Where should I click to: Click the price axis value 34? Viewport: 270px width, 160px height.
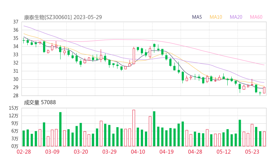[x=16, y=46]
